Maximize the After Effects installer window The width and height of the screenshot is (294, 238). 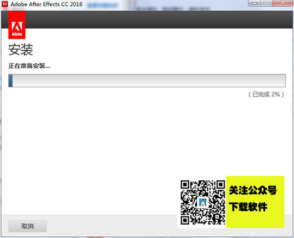[x=266, y=3]
